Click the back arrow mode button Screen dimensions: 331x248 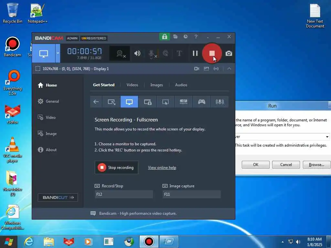tap(96, 102)
